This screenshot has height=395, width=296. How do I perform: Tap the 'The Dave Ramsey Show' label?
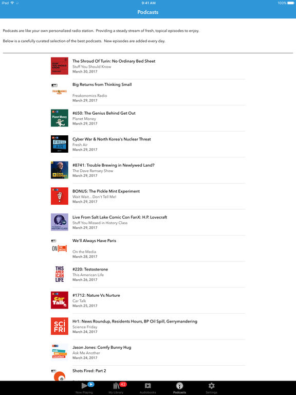pyautogui.click(x=92, y=171)
